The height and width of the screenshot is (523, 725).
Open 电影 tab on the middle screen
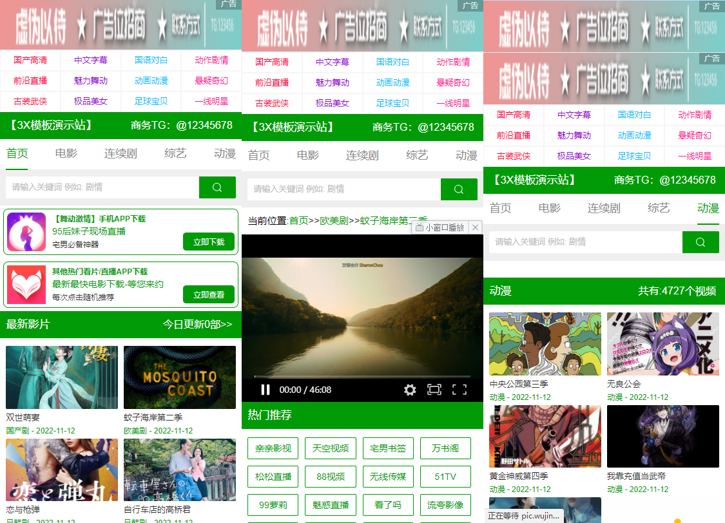[x=308, y=155]
